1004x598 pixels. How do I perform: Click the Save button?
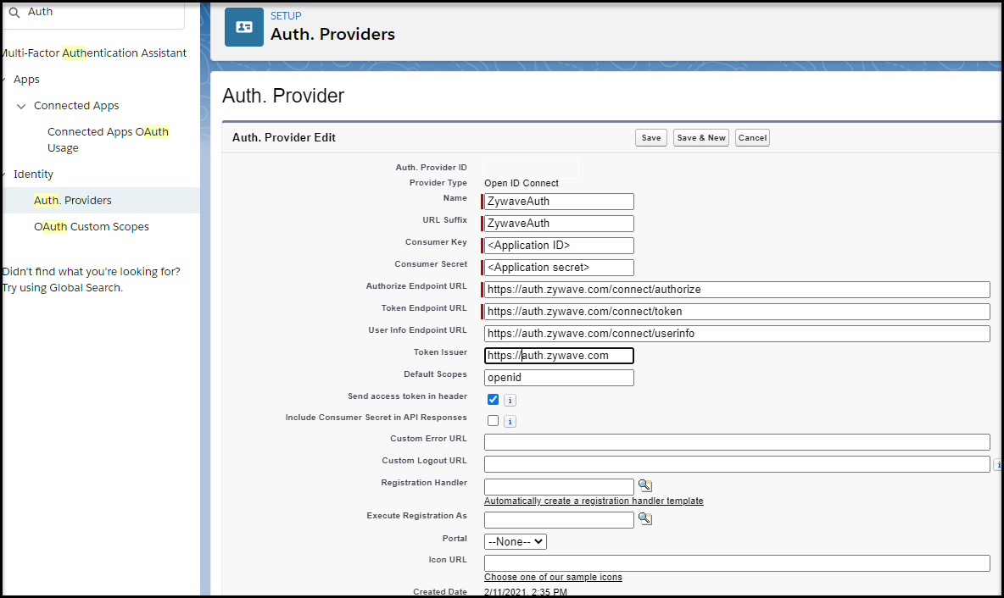click(651, 137)
